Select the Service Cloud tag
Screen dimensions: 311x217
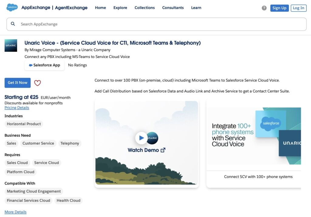pyautogui.click(x=46, y=163)
